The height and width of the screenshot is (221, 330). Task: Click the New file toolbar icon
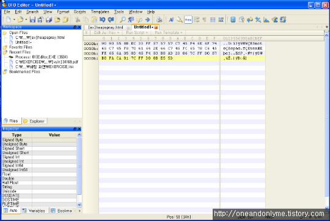(9, 19)
